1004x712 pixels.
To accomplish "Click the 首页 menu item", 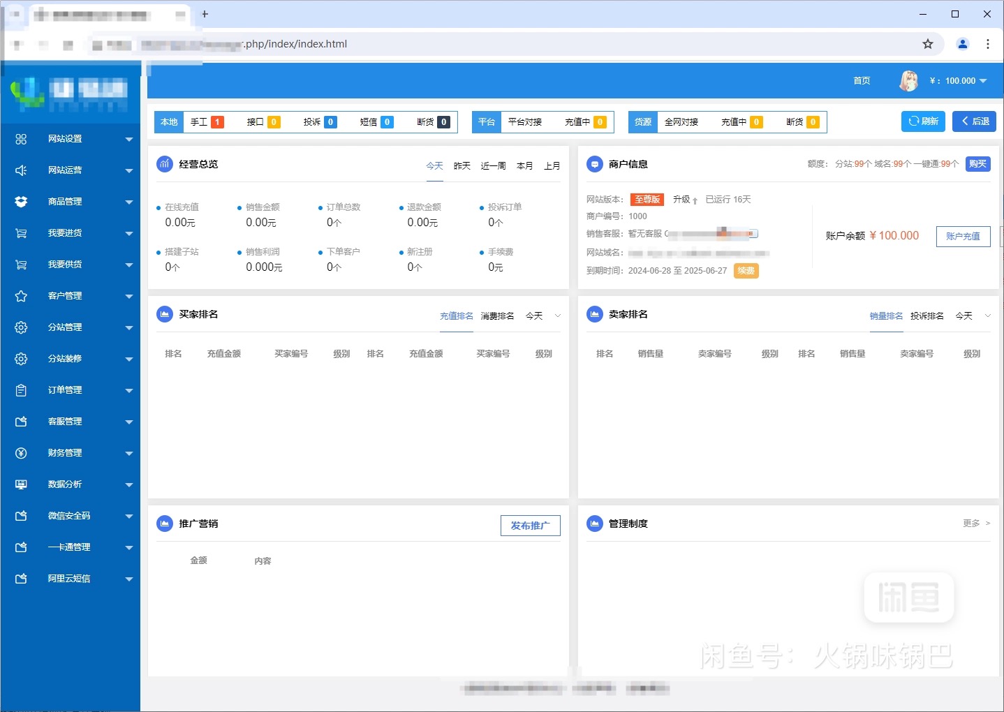I will click(x=861, y=80).
